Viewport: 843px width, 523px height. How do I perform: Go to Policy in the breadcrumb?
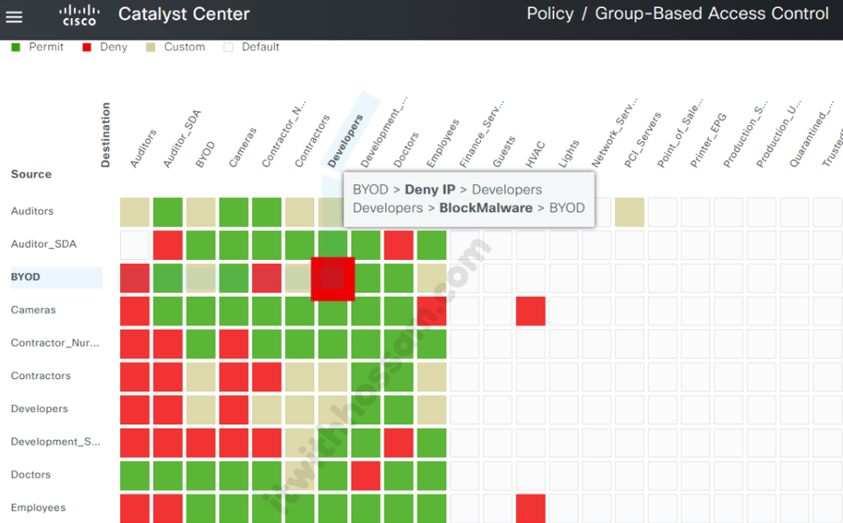[x=550, y=13]
